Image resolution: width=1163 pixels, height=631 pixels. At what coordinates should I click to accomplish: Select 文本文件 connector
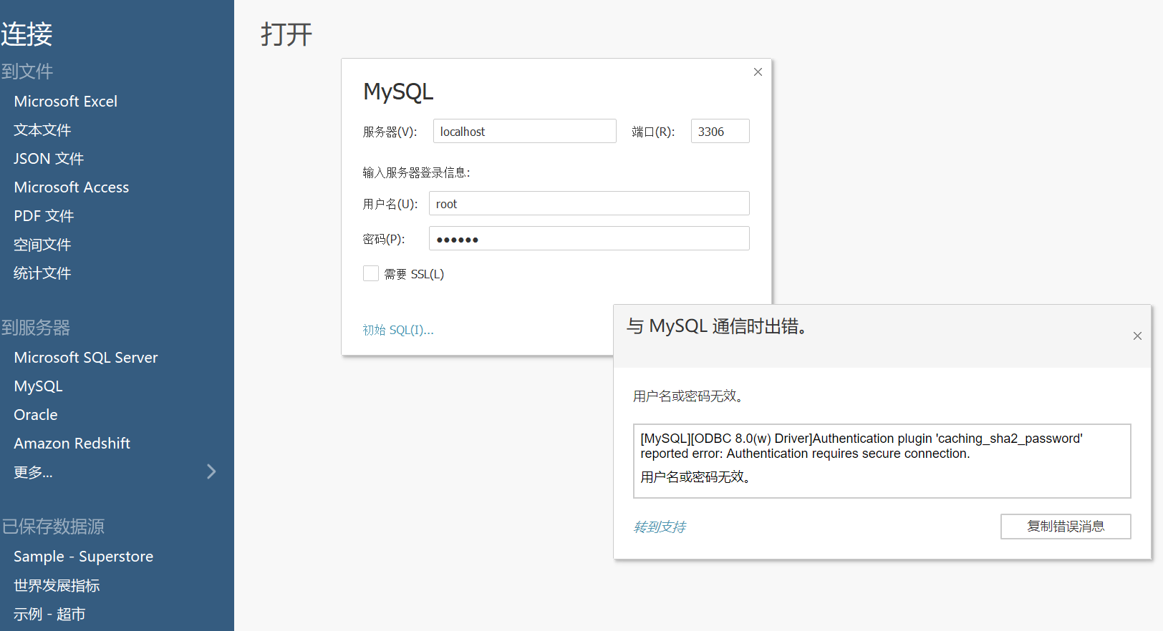tap(42, 130)
